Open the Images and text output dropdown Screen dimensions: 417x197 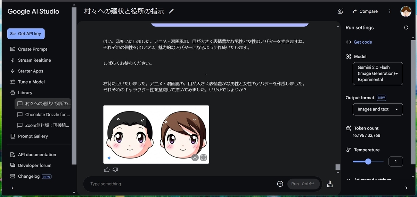(x=378, y=109)
